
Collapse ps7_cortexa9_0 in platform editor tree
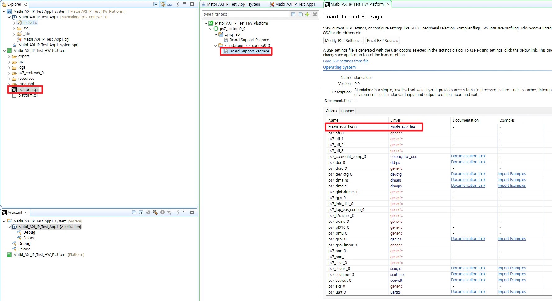211,29
